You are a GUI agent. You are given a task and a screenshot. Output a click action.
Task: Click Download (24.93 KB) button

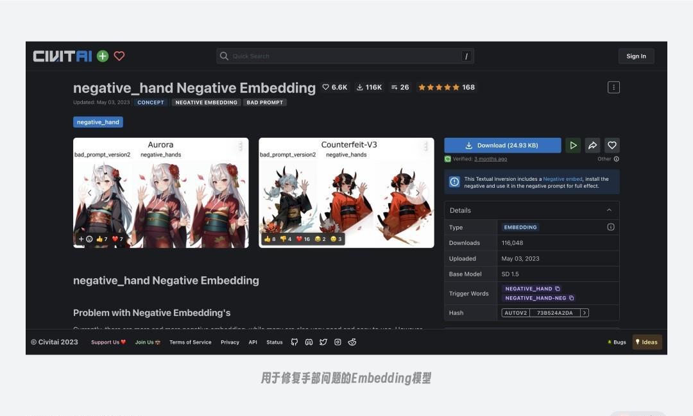pyautogui.click(x=502, y=146)
